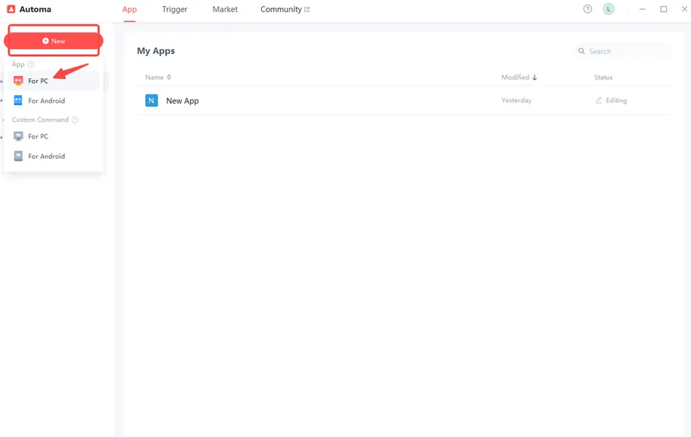This screenshot has height=437, width=691.
Task: Select the App For Android icon
Action: tap(19, 100)
